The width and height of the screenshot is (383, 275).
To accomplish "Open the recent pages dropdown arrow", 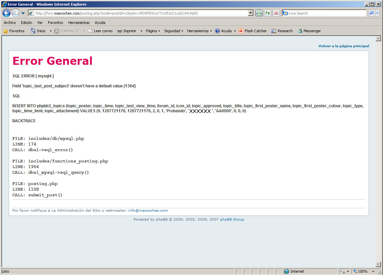I will pyautogui.click(x=23, y=13).
